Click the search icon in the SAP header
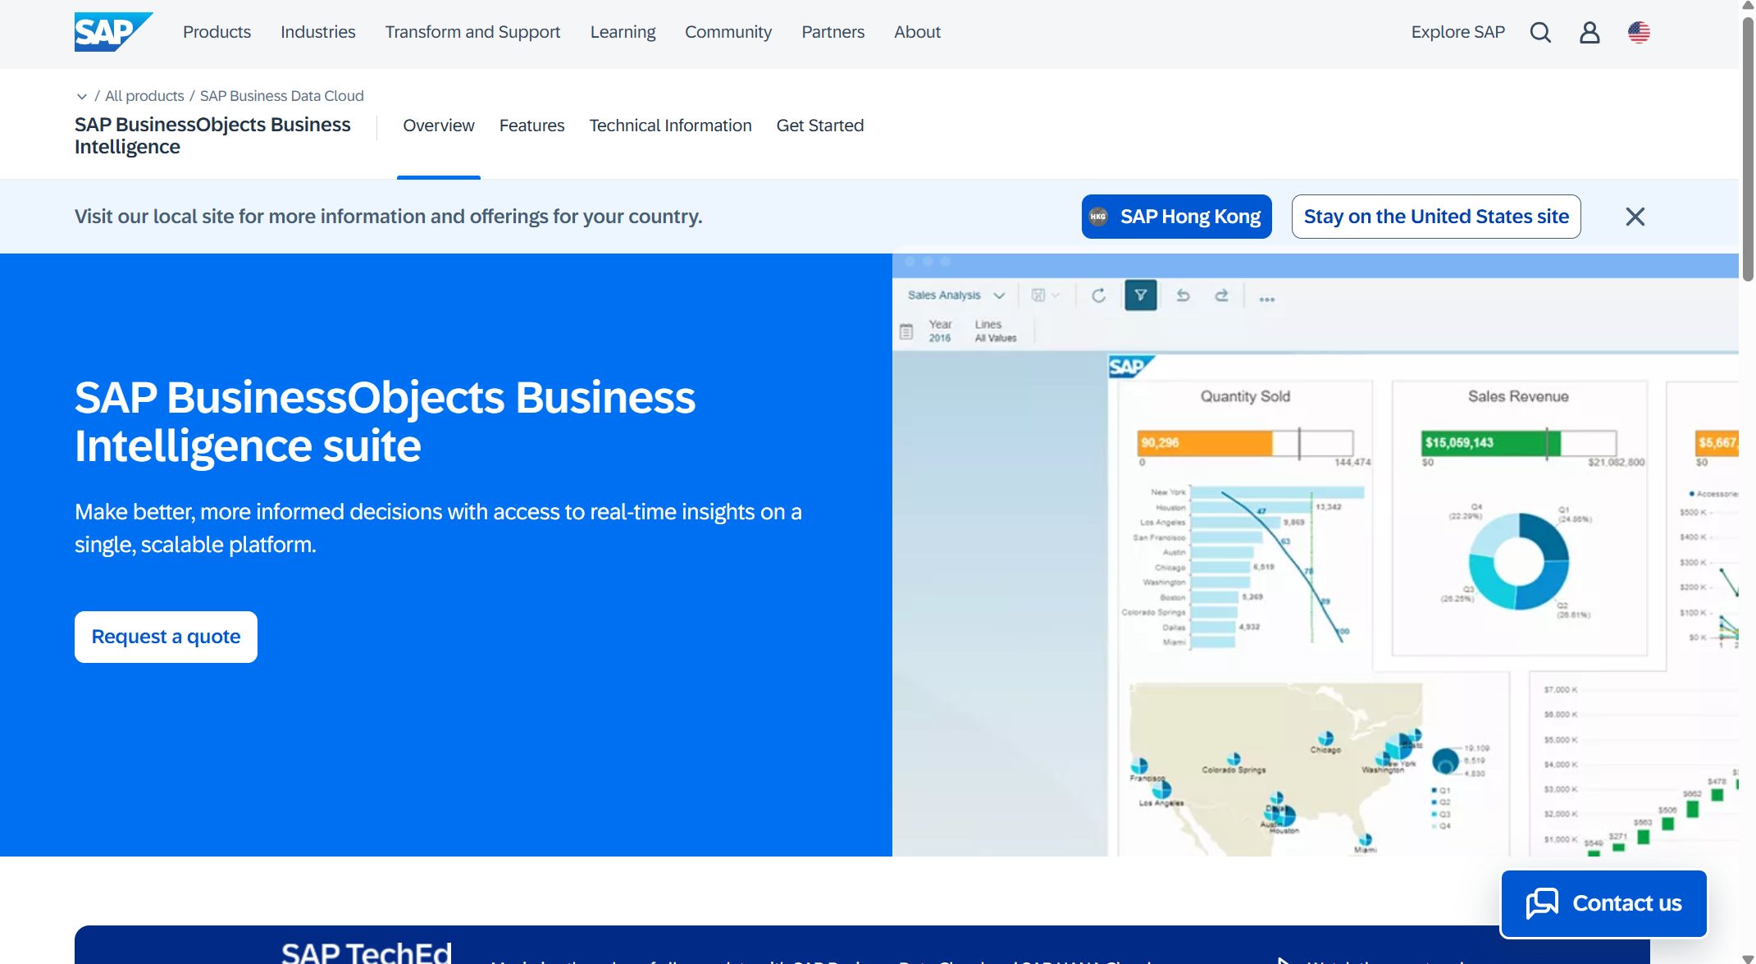Screen dimensions: 1756x964 1540,32
